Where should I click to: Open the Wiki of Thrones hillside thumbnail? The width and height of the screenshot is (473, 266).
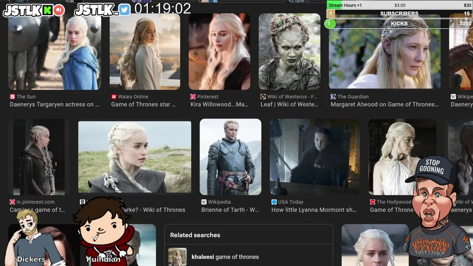coord(135,157)
